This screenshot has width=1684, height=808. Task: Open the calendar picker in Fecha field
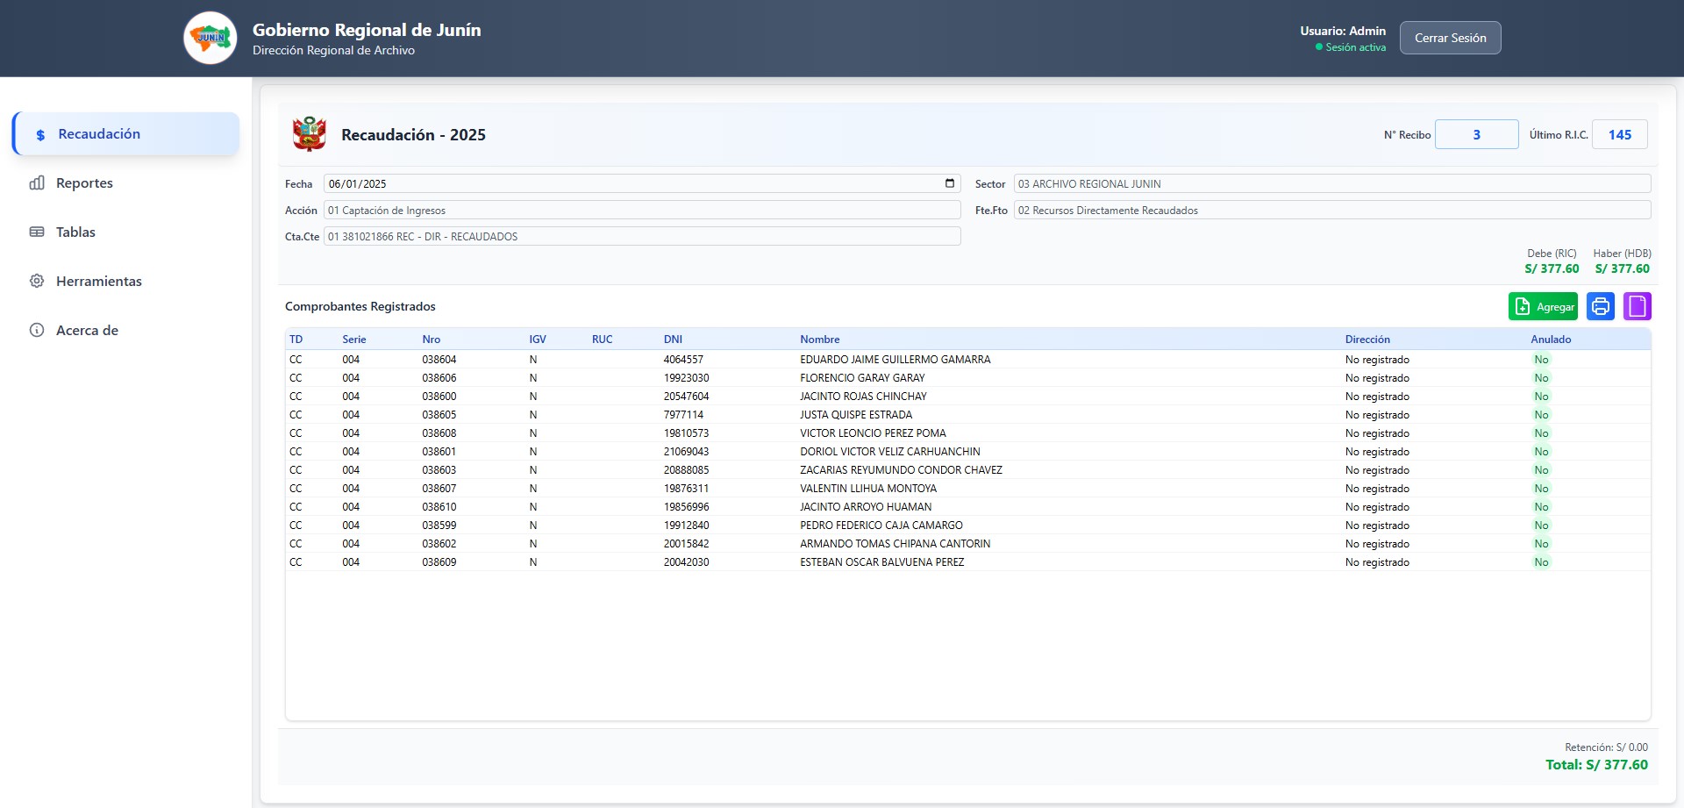pyautogui.click(x=949, y=183)
